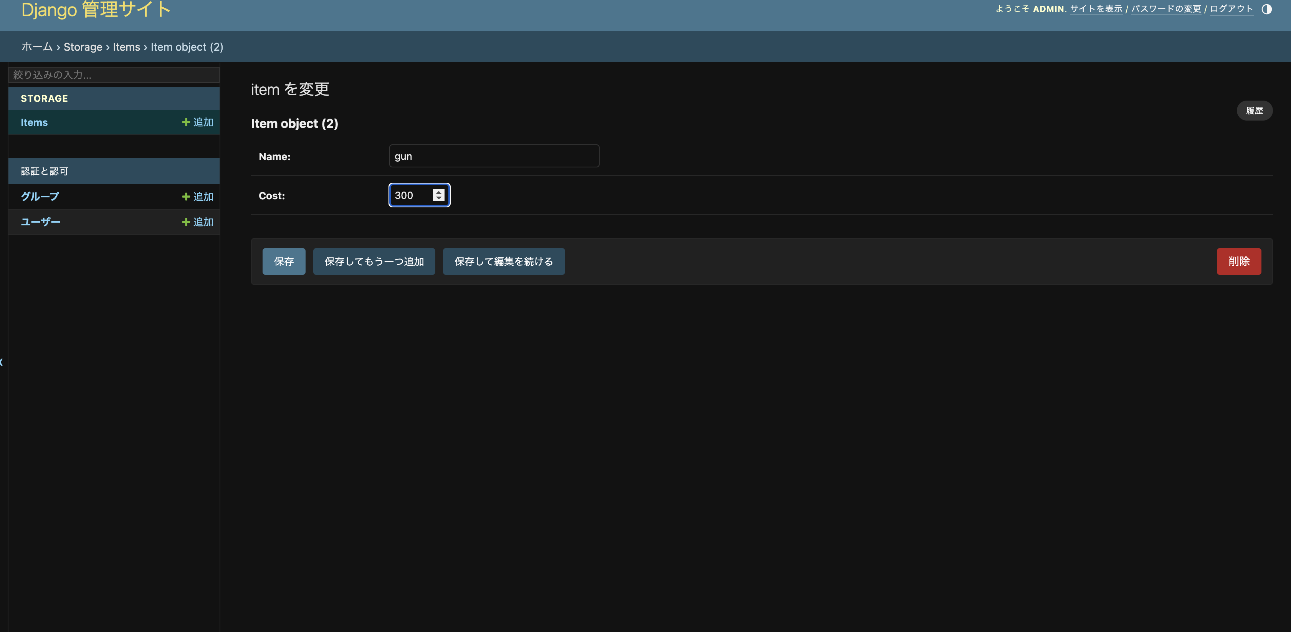Click 保存して編集を続ける button

point(503,261)
